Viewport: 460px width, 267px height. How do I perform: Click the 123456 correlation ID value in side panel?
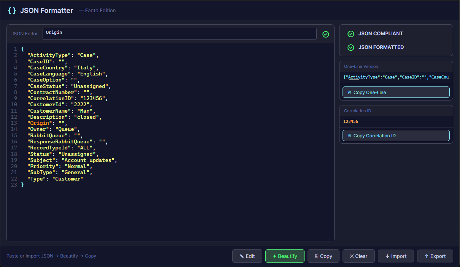[351, 122]
